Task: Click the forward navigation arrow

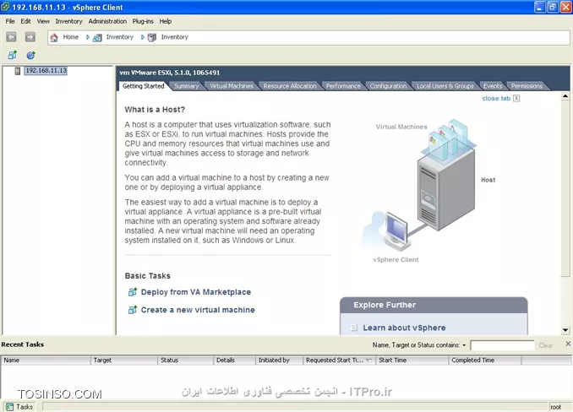Action: point(30,37)
